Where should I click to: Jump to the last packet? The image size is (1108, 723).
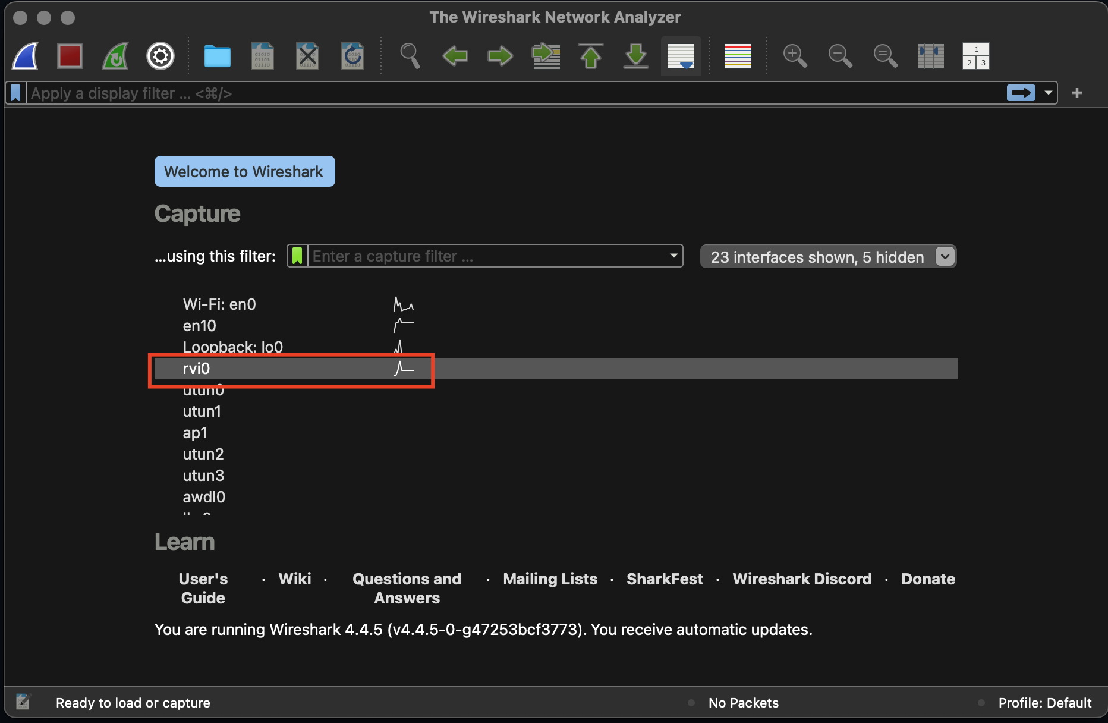(635, 56)
